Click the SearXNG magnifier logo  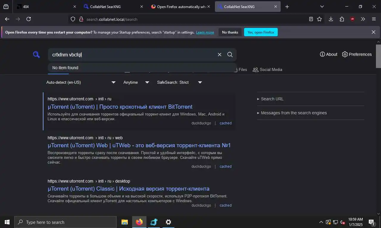(x=36, y=55)
